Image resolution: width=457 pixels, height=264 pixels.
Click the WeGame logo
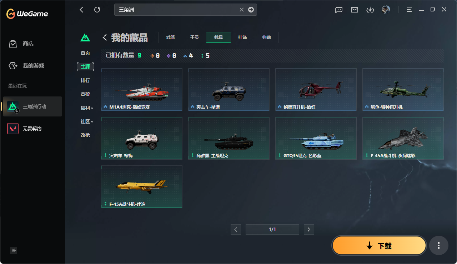click(x=27, y=14)
